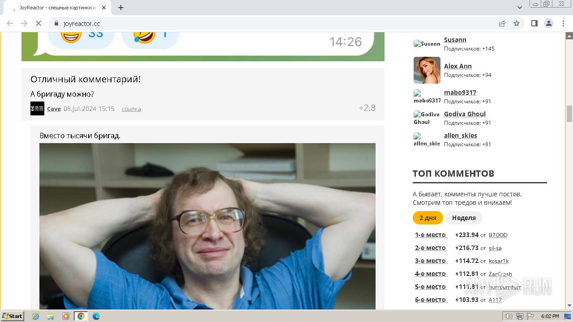
Task: Open the 6-е место top comment
Action: click(430, 300)
